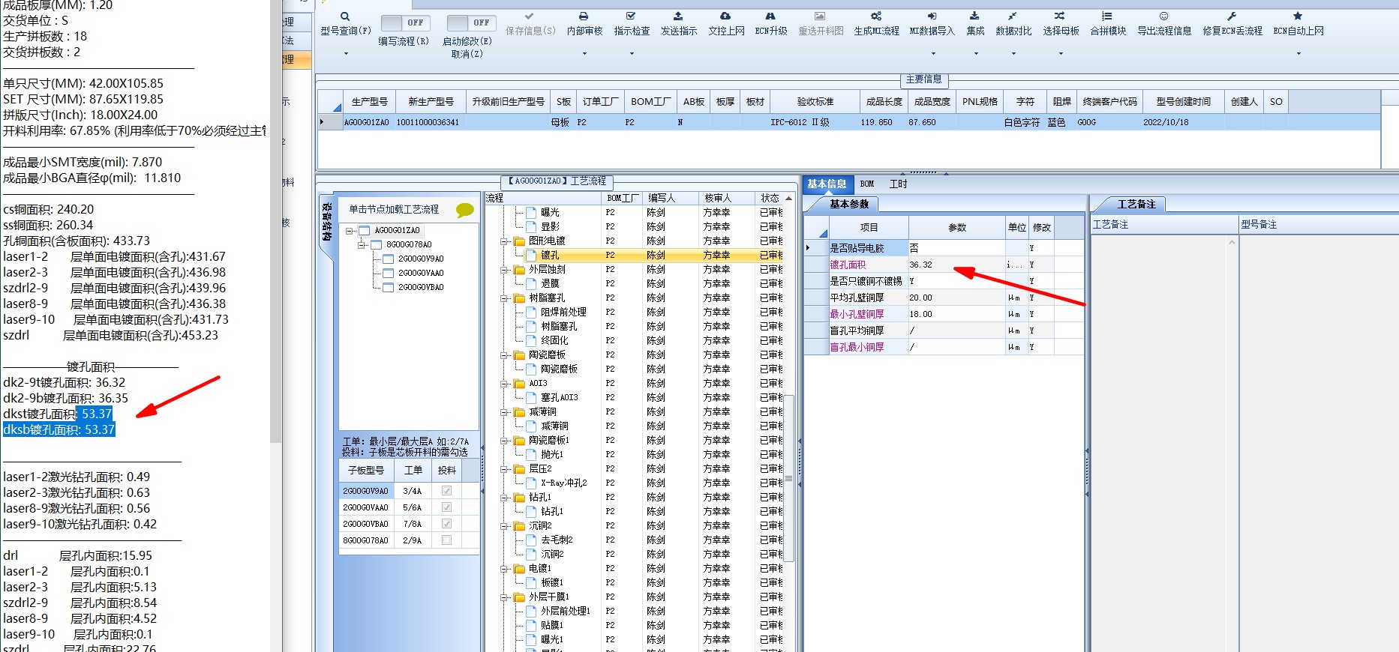
Task: Toggle 投料 checkbox for 2G00G0VBA0
Action: coord(447,524)
